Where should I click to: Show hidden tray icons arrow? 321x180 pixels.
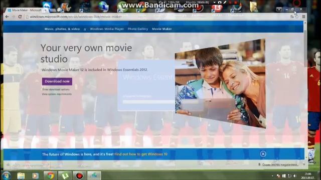click(x=272, y=175)
